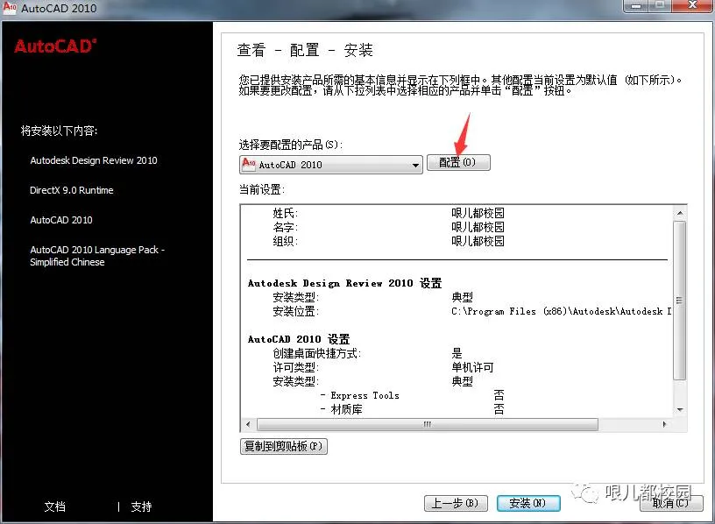Select DirectX 9.0 Runtime in sidebar
This screenshot has width=715, height=524.
point(72,190)
